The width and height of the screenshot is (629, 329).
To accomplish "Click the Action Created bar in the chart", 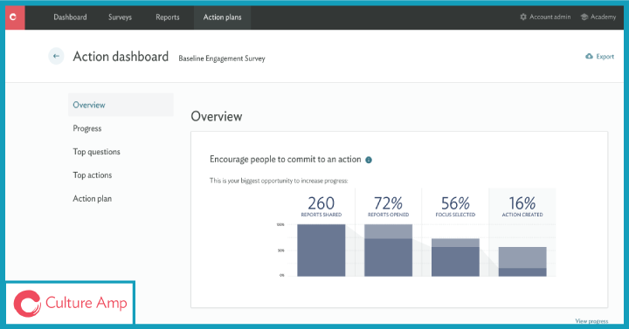I will coord(522,262).
